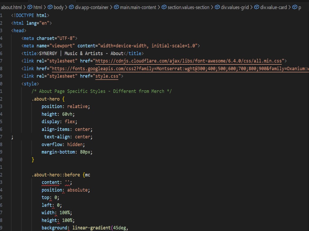Click text-align: center declaration
309x231 pixels.
pyautogui.click(x=68, y=137)
